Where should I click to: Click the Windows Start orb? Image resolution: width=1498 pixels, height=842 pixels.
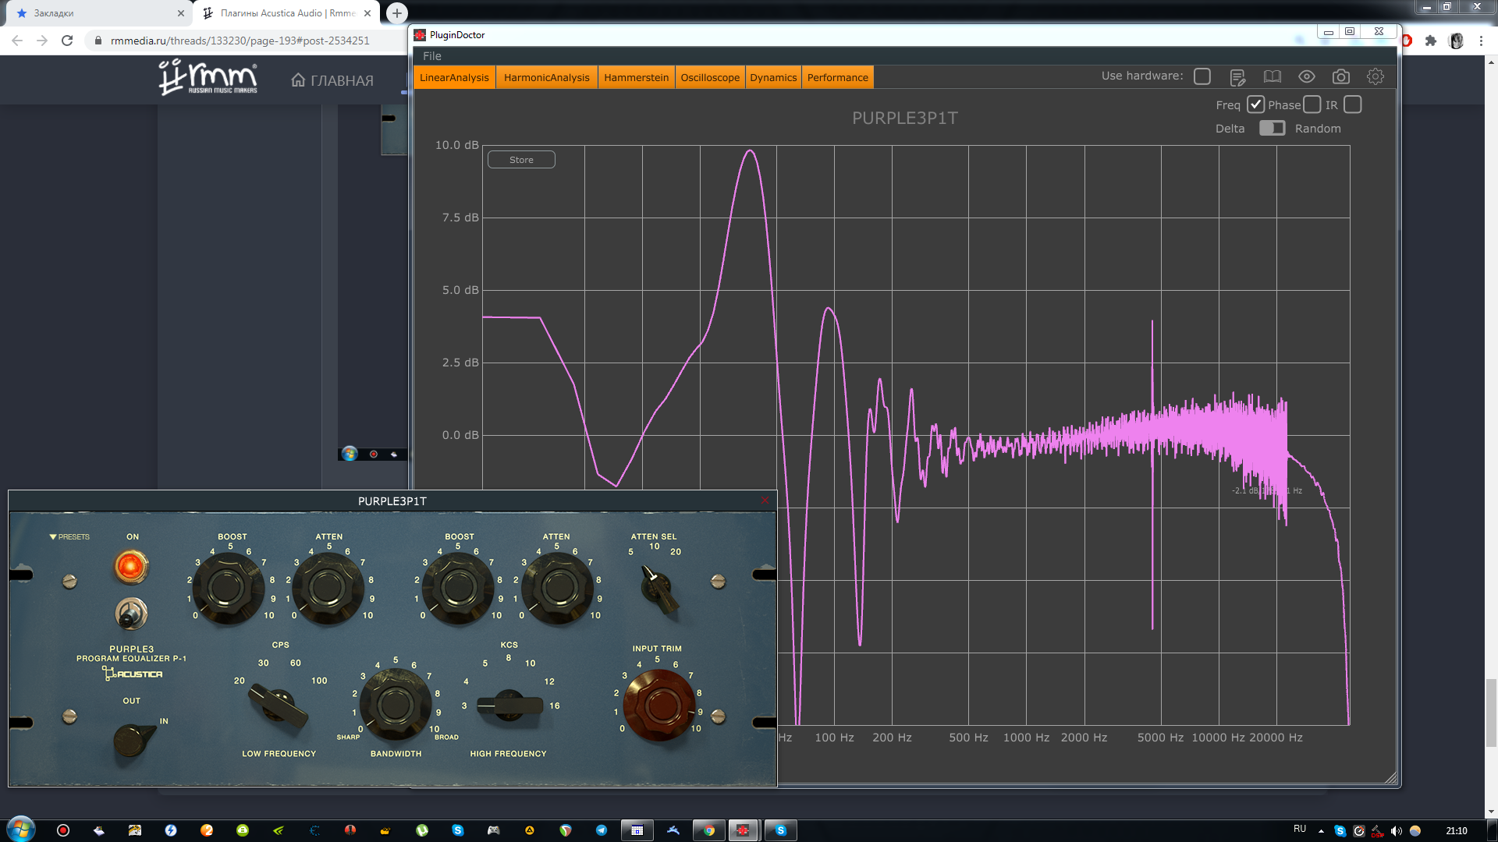tap(21, 830)
